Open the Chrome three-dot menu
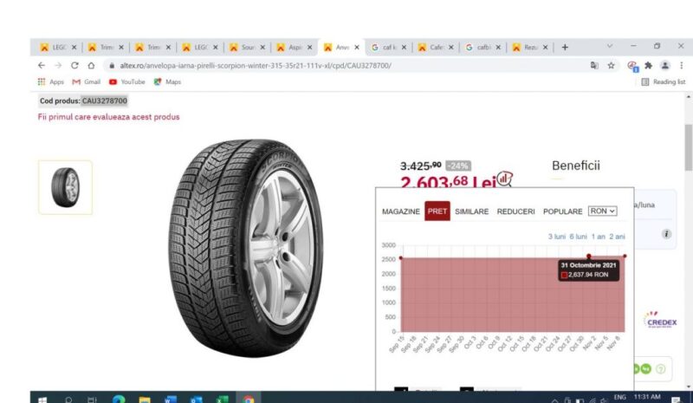This screenshot has width=693, height=403. click(x=680, y=65)
